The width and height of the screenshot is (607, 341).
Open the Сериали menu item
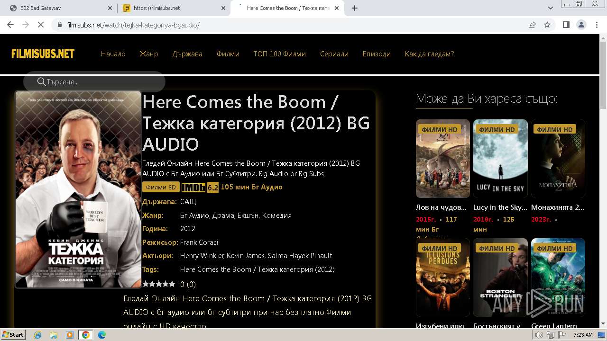point(334,54)
